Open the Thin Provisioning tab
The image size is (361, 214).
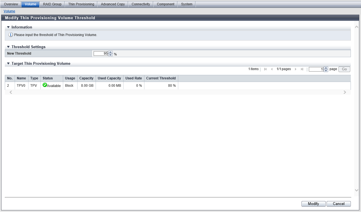coord(81,4)
